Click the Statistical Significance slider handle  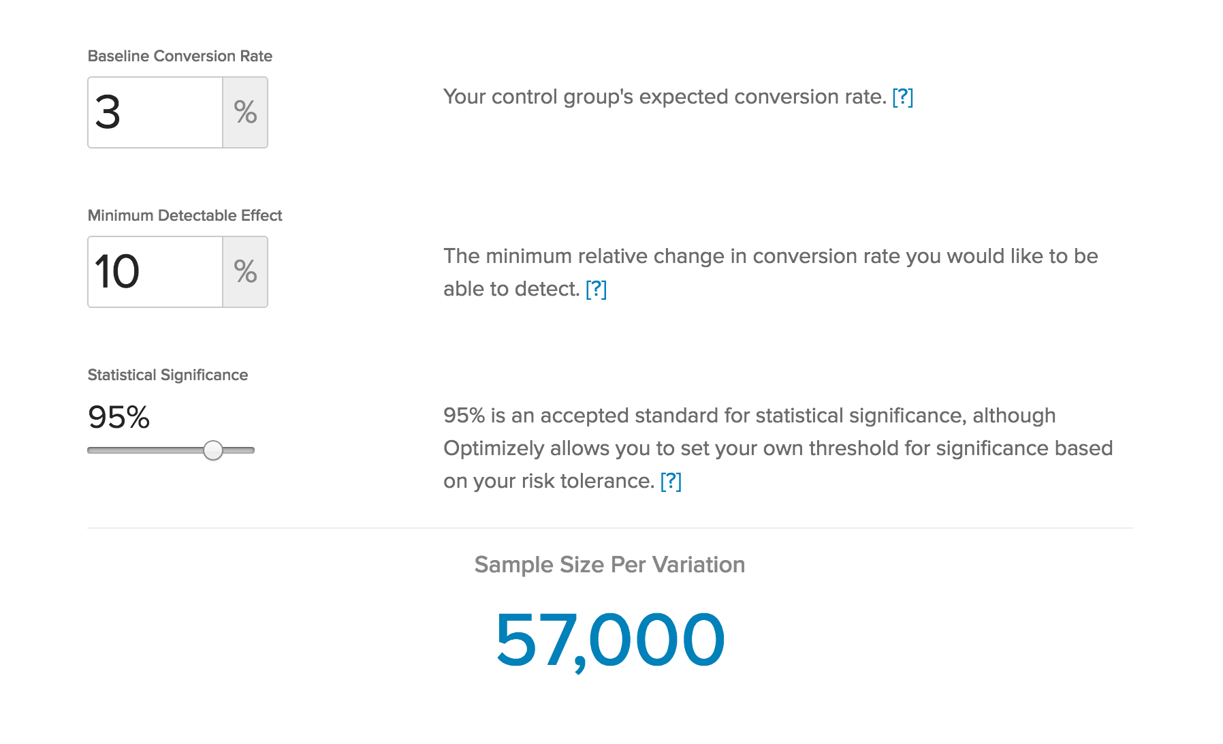[x=213, y=450]
